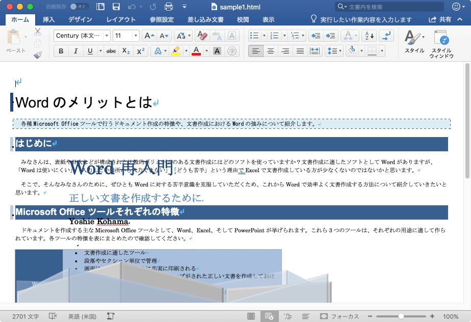The image size is (471, 322).
Task: Apply superscript formatting
Action: (141, 51)
